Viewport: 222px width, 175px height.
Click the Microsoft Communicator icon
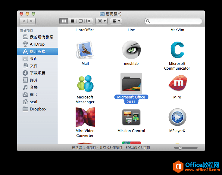[177, 50]
